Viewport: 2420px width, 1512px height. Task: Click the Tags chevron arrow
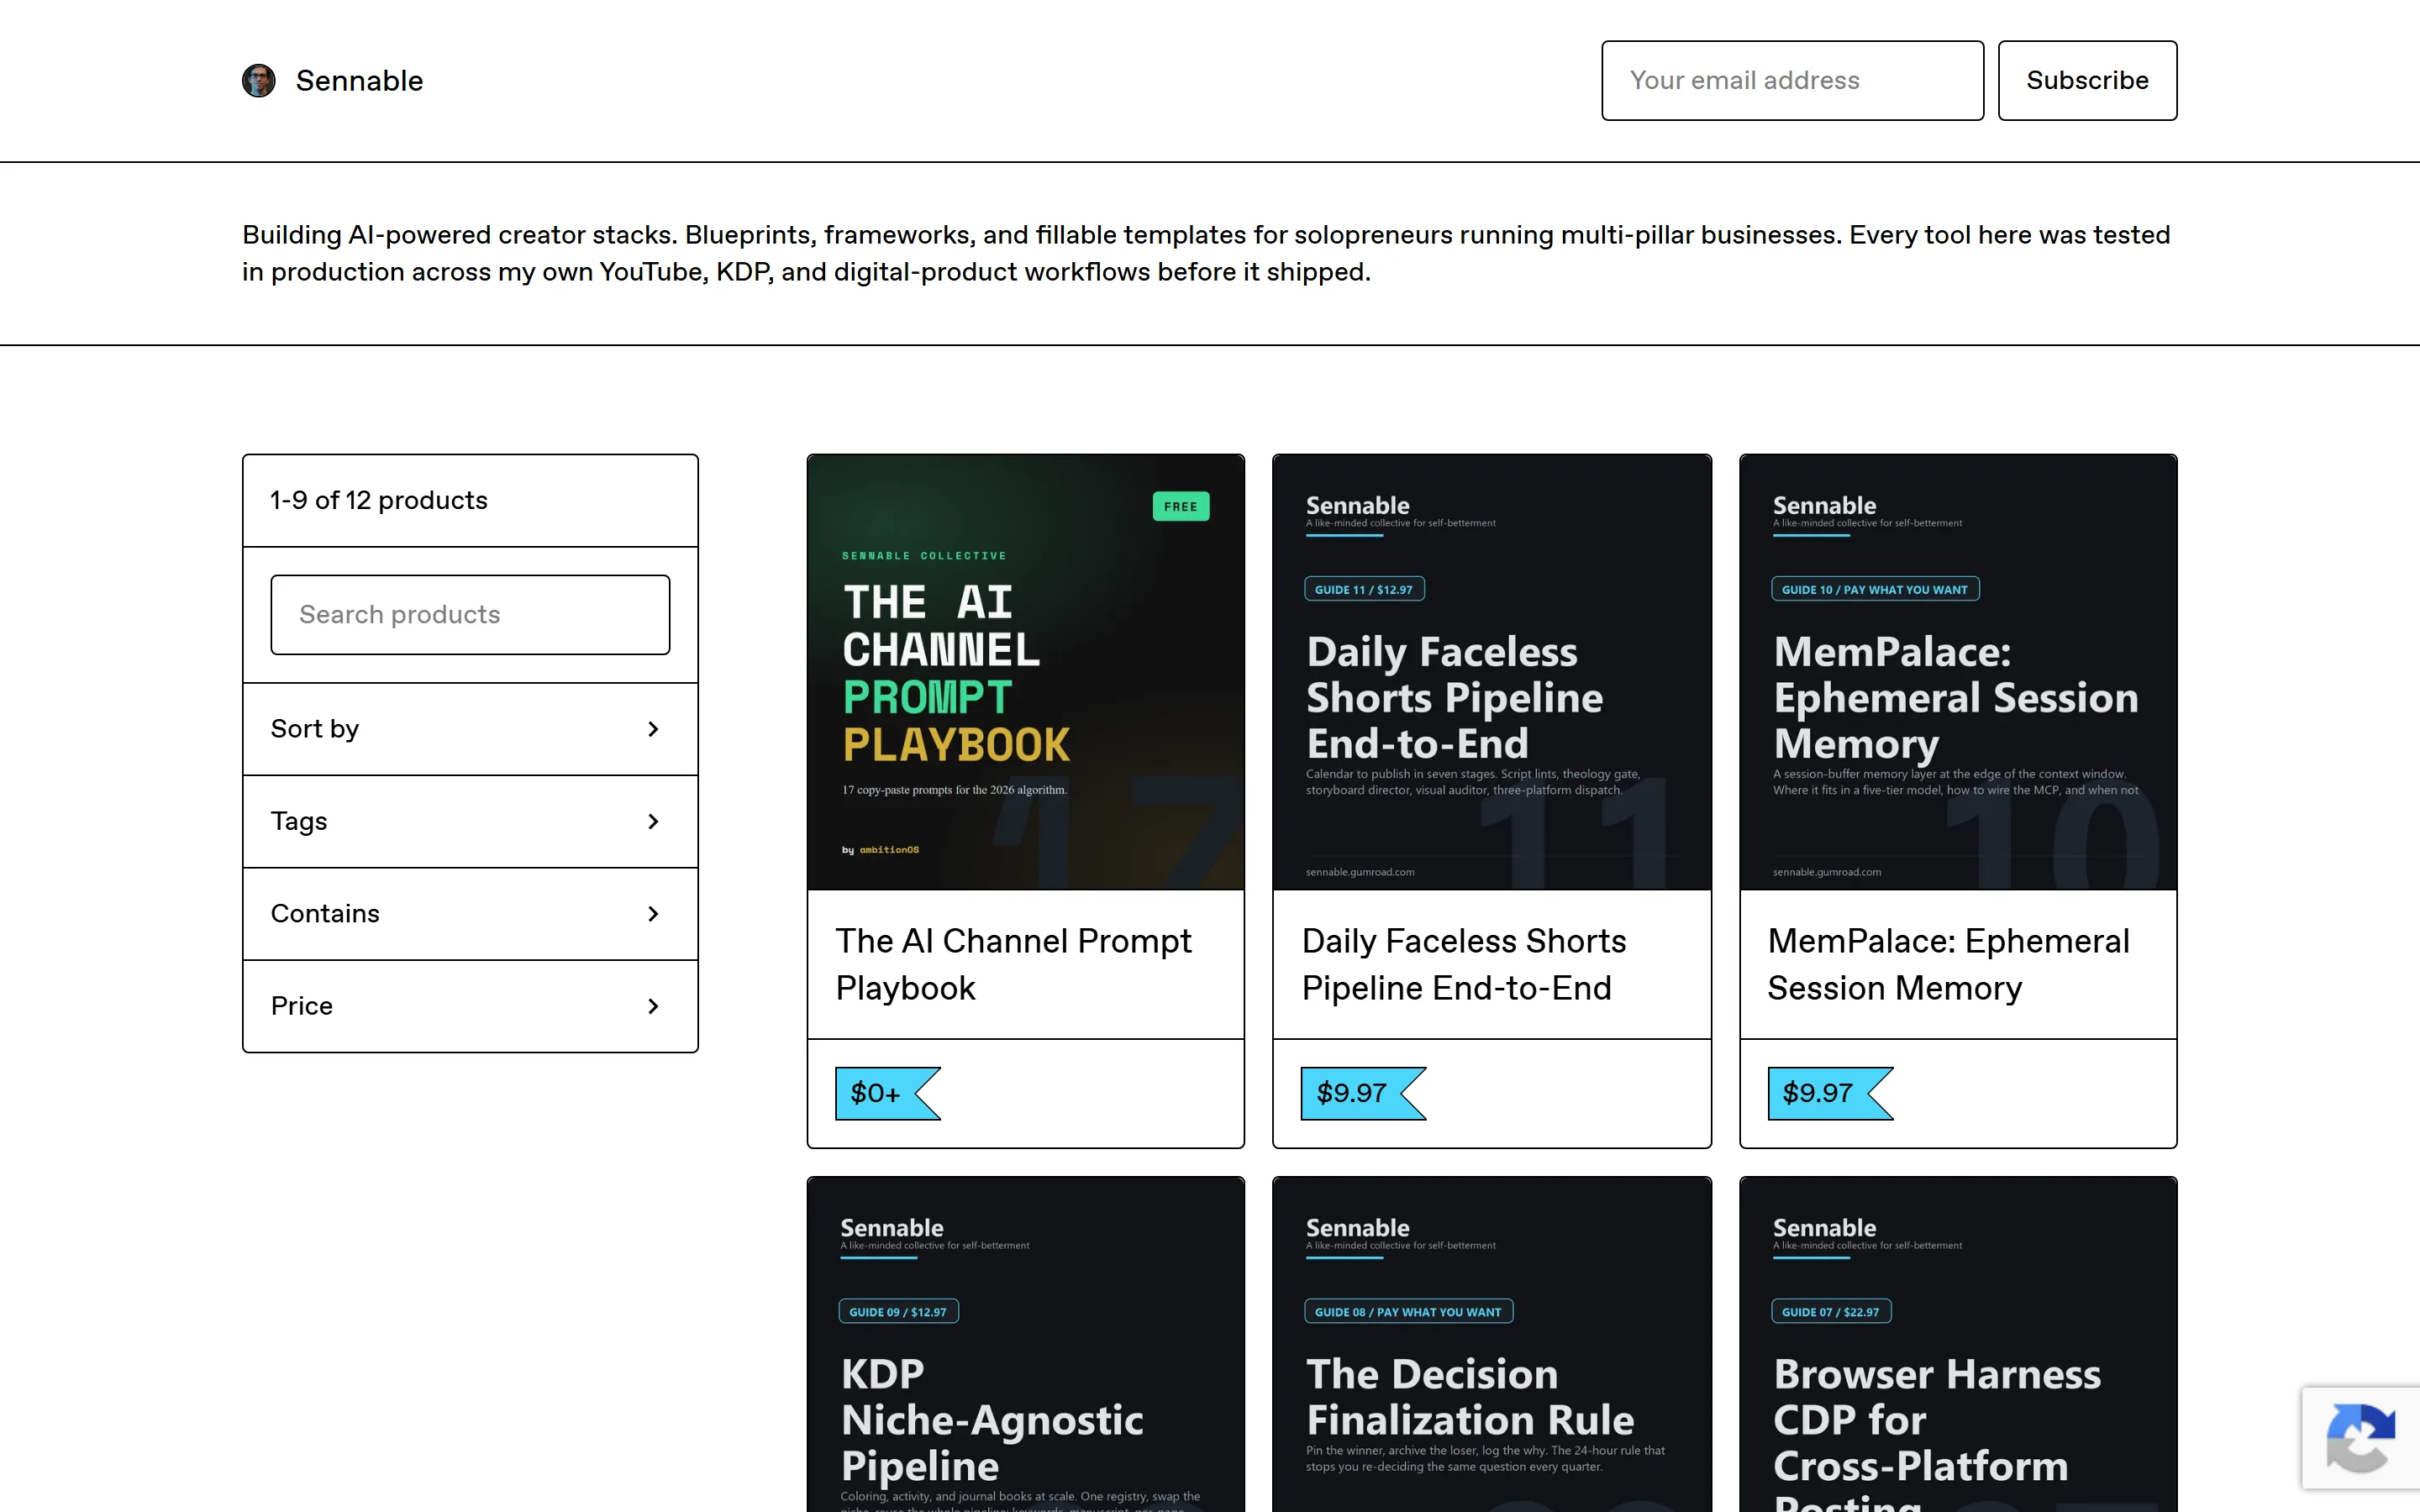pyautogui.click(x=653, y=821)
